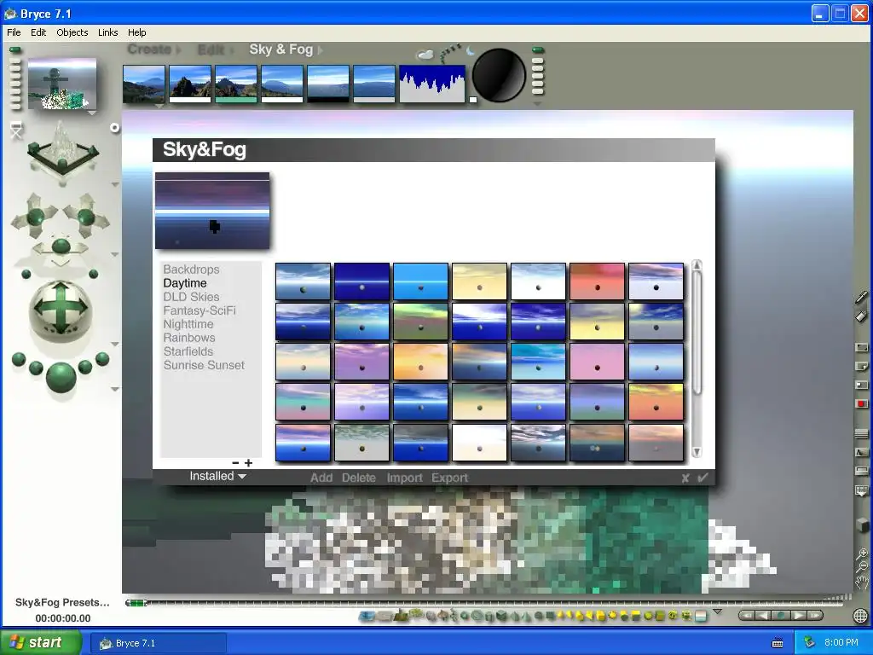Cancel the dialog with the X button
The height and width of the screenshot is (655, 873).
[685, 478]
